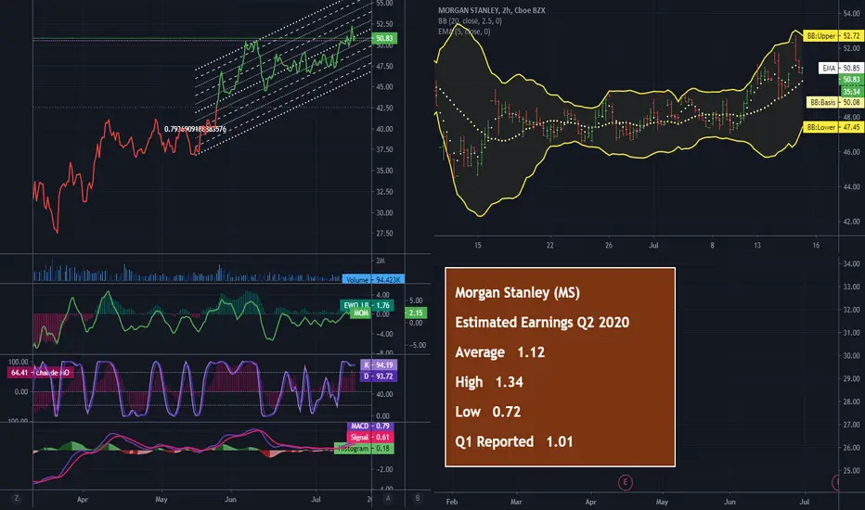Click the 'Q1 Reported 1.01' line

(x=514, y=441)
